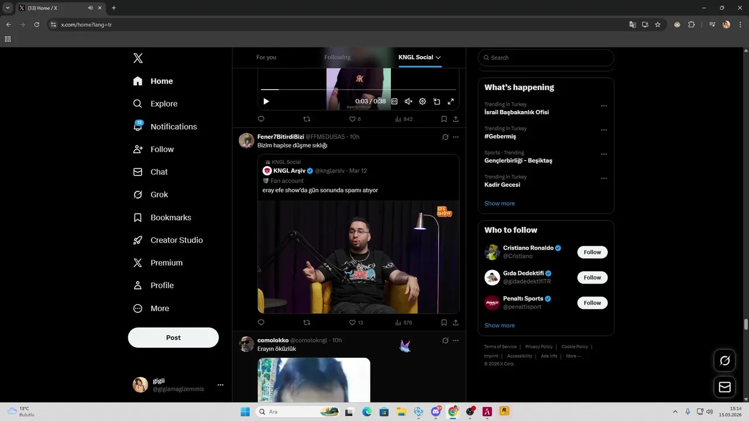The height and width of the screenshot is (421, 749).
Task: Share the Fener7BitirdiBizi post
Action: (x=456, y=322)
